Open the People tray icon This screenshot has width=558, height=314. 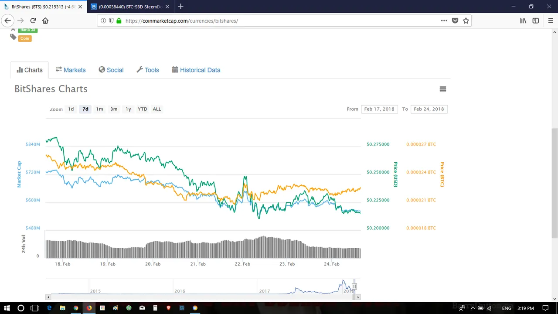[462, 308]
